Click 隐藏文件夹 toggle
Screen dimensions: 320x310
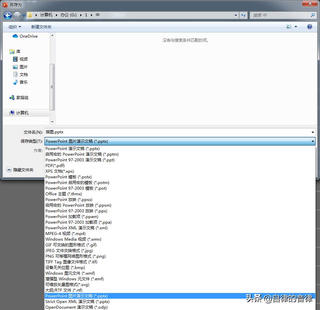(x=20, y=170)
